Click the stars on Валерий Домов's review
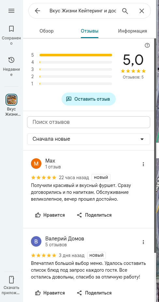159x302 pixels. [44, 255]
